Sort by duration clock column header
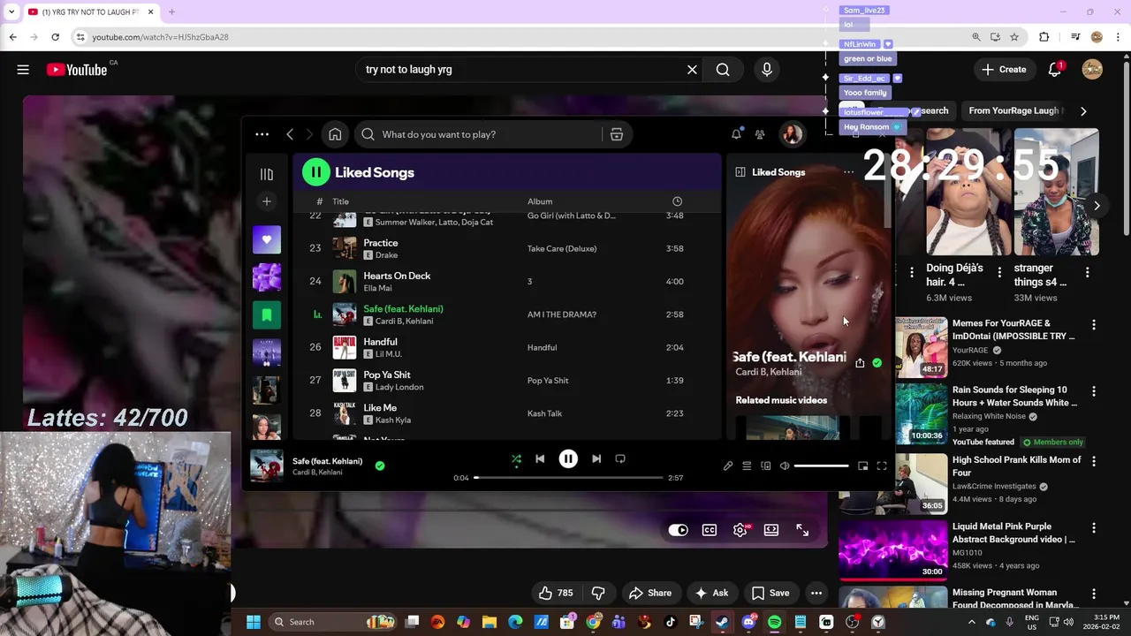 point(677,201)
